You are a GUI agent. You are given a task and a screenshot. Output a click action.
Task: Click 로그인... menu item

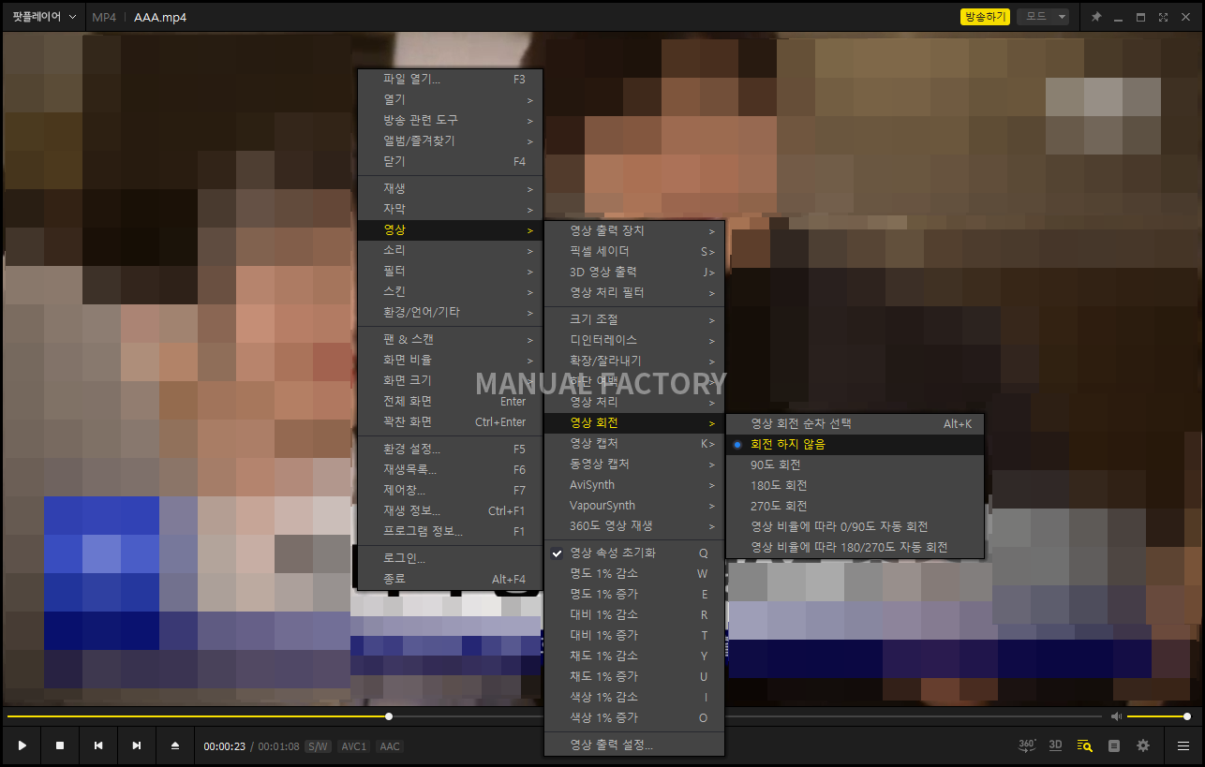tap(450, 558)
